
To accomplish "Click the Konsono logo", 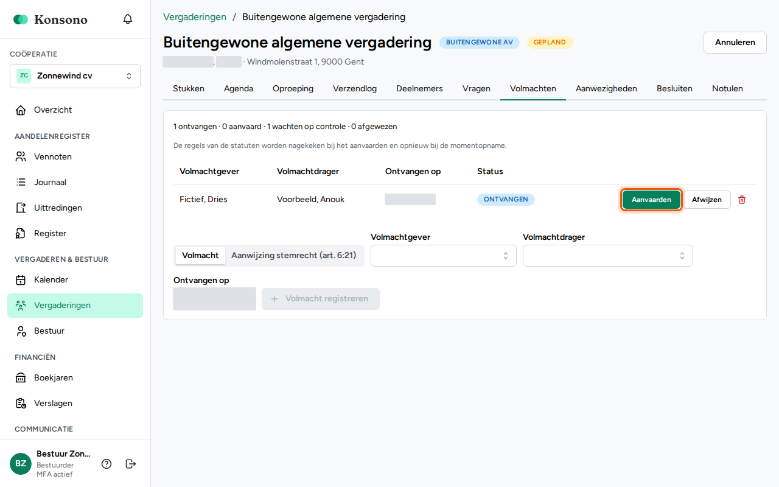I will pos(51,19).
